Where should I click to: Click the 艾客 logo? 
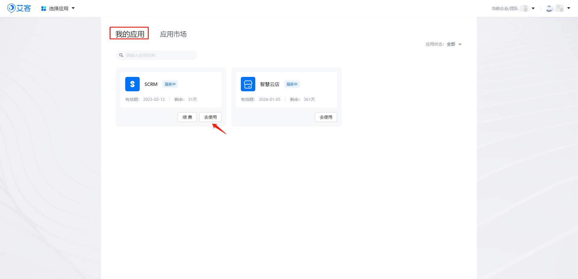pyautogui.click(x=19, y=8)
